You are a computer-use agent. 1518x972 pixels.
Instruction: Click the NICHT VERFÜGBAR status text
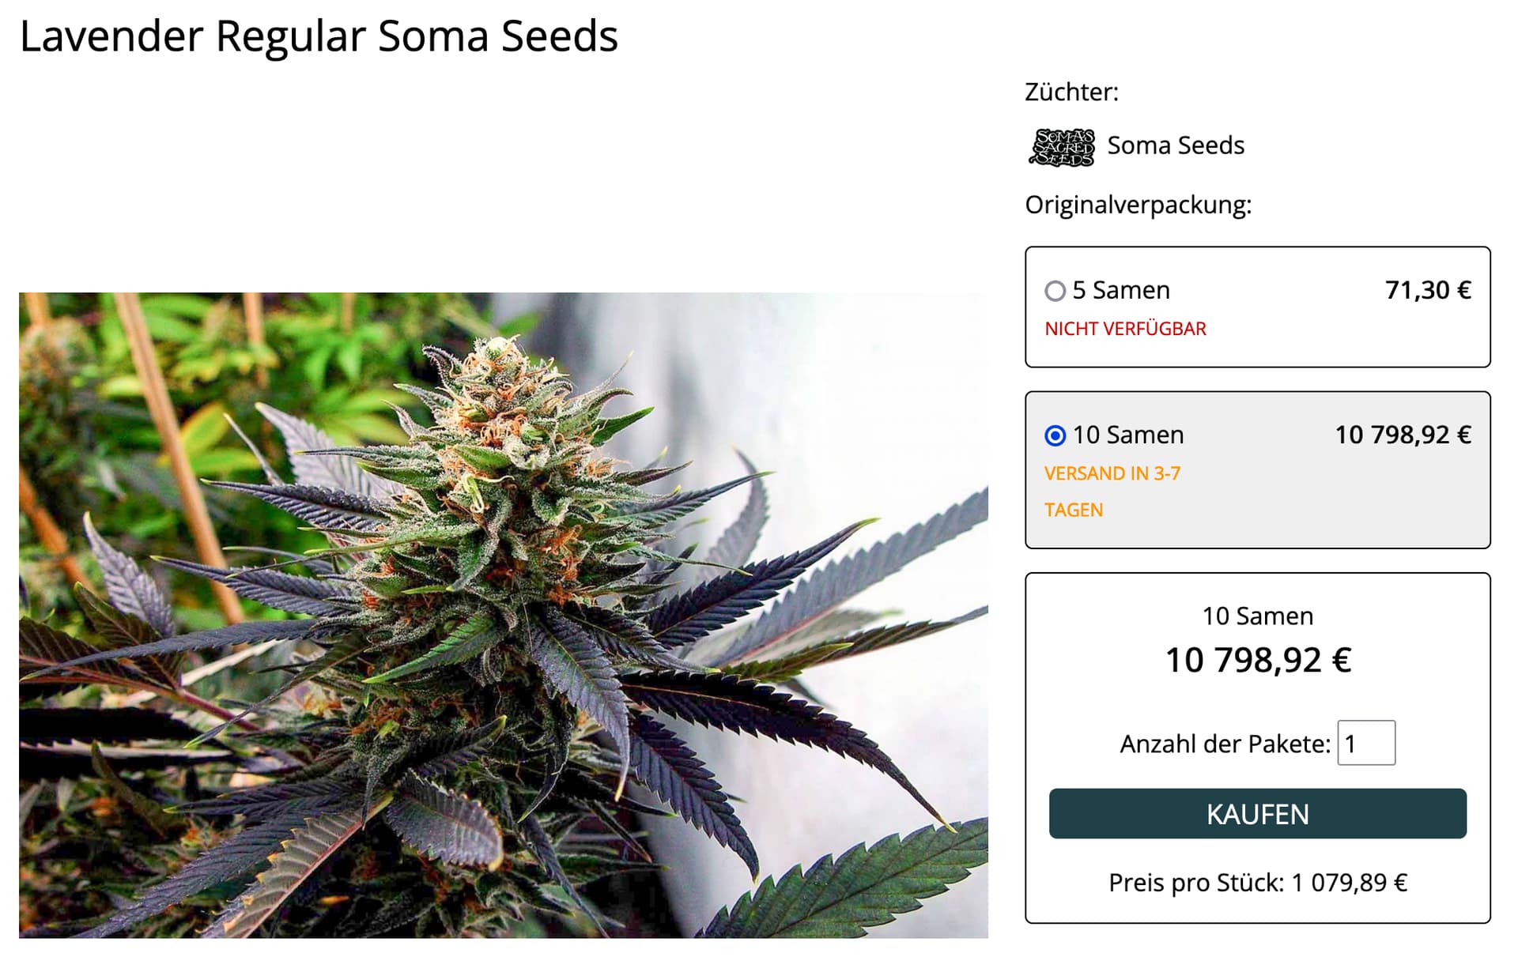click(x=1125, y=329)
